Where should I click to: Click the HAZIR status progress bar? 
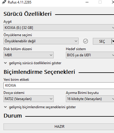pos(59,127)
